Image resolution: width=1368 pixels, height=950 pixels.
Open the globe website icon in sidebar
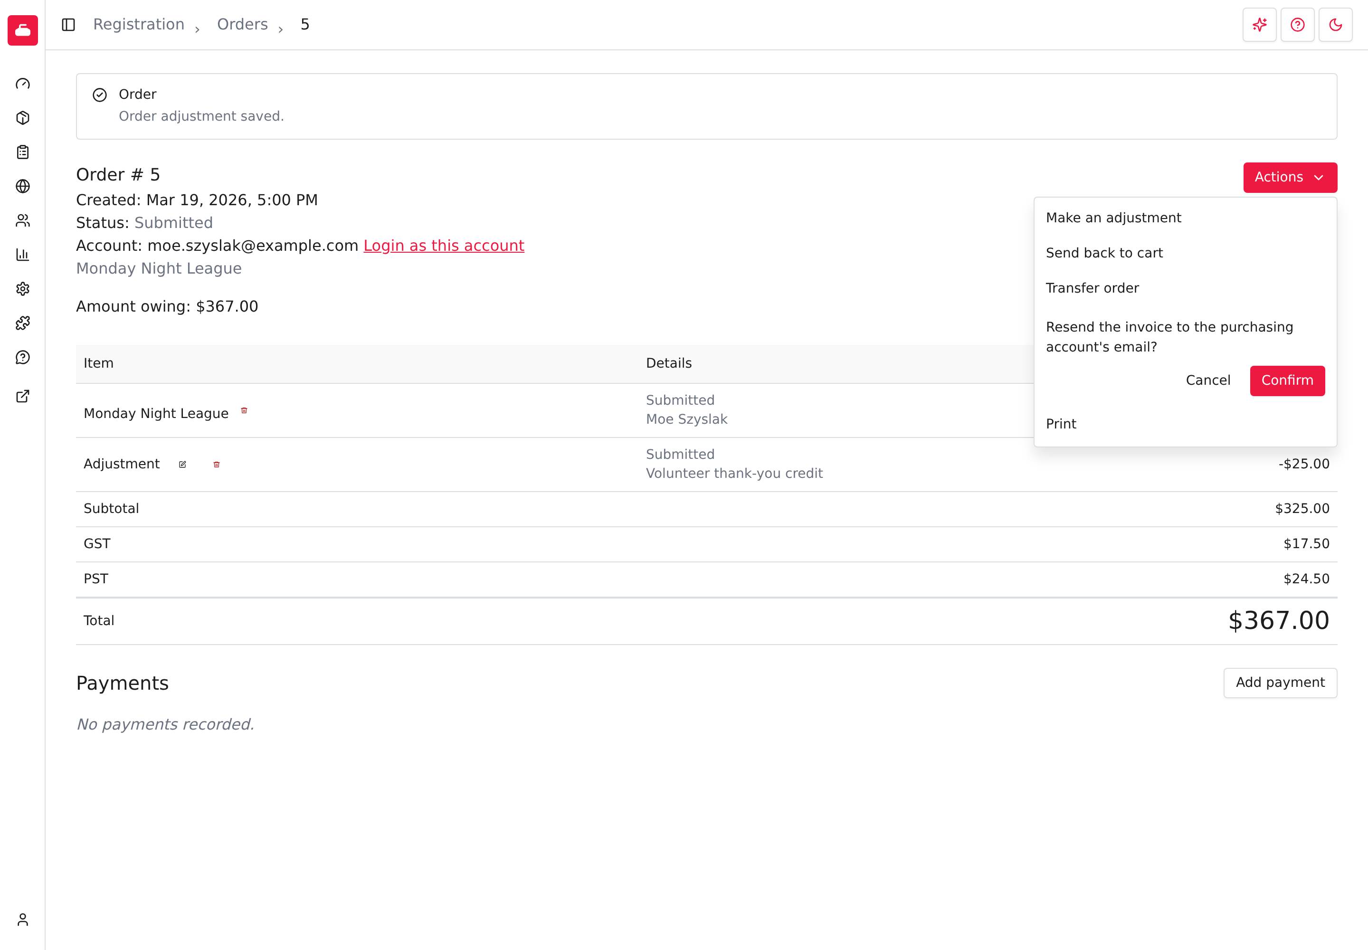(23, 186)
